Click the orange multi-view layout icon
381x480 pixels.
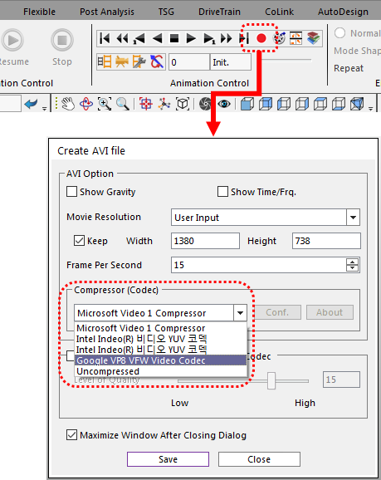(296, 38)
